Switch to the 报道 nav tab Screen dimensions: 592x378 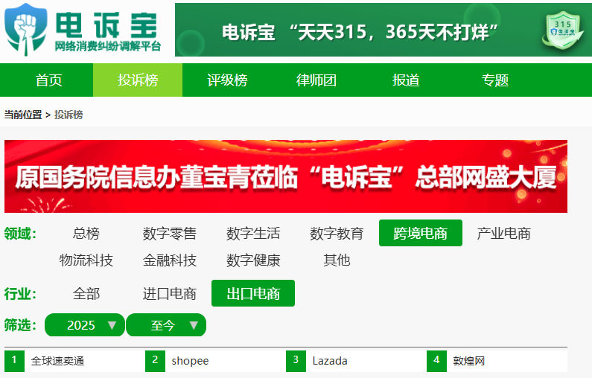[x=406, y=80]
